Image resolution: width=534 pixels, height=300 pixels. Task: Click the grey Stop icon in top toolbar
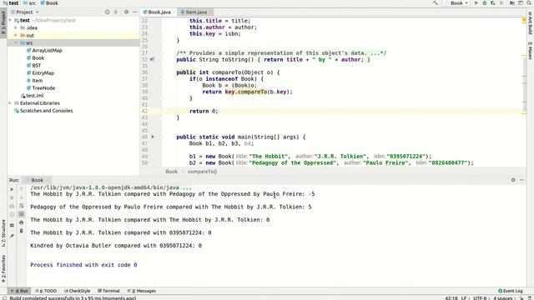point(501,3)
